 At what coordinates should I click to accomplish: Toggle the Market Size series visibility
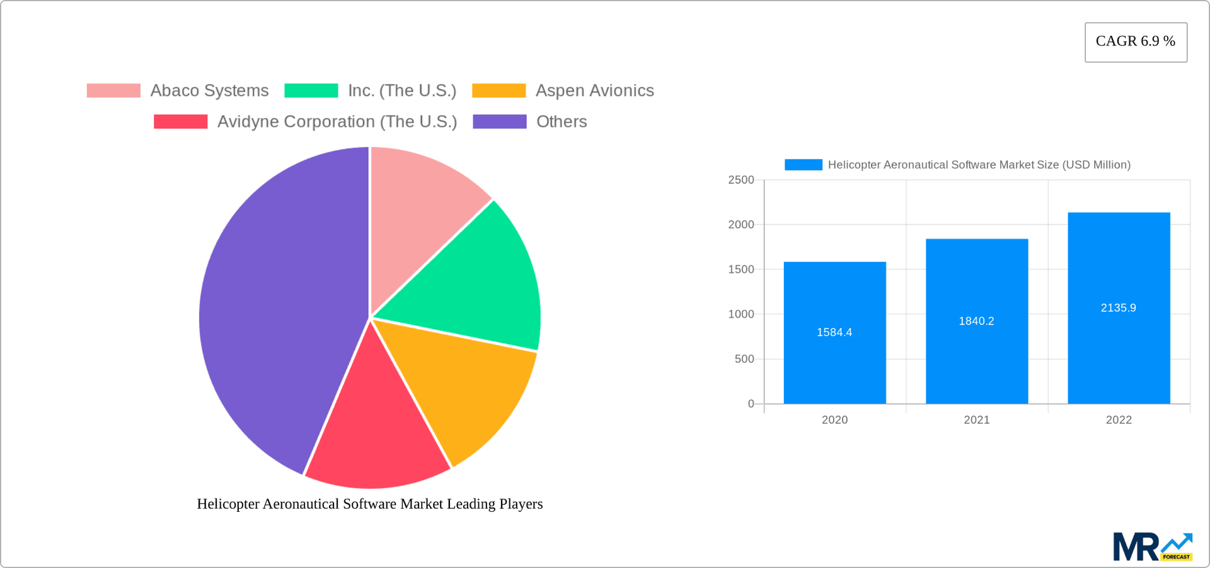coord(803,165)
